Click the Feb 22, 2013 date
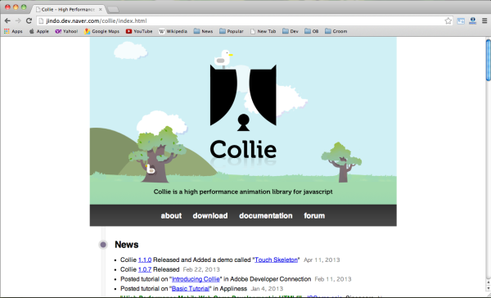 pyautogui.click(x=201, y=269)
